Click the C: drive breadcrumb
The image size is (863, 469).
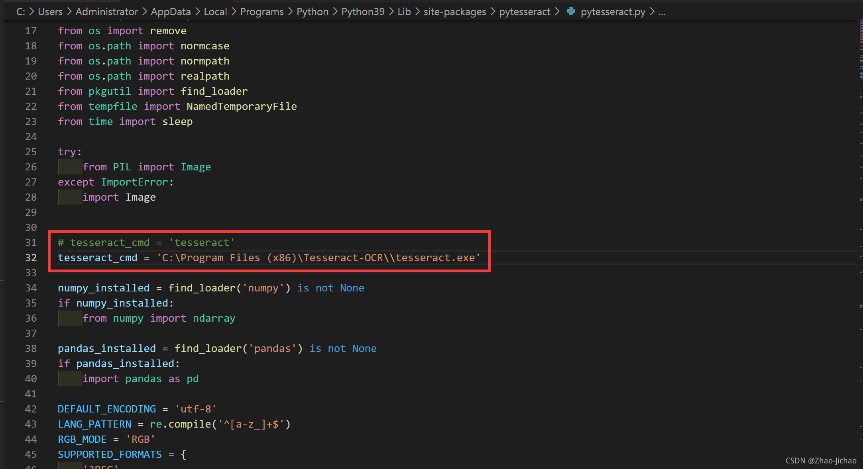tap(20, 12)
